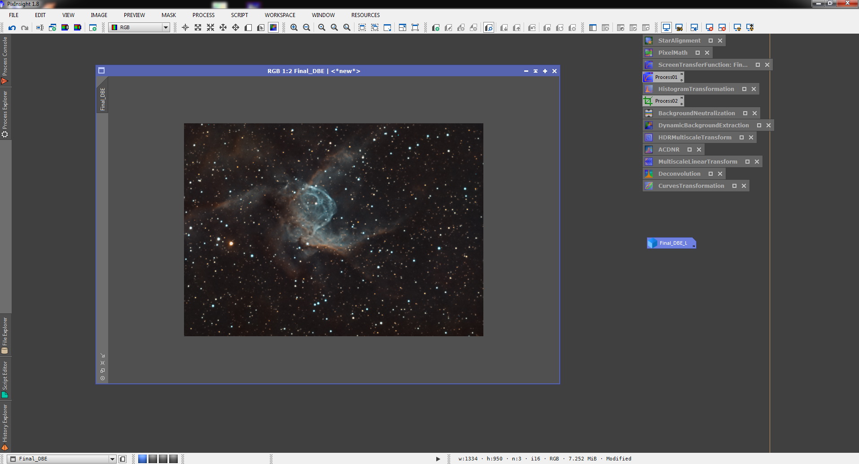Image resolution: width=859 pixels, height=464 pixels.
Task: Restore the StarAlignment iconized window
Action: (710, 40)
